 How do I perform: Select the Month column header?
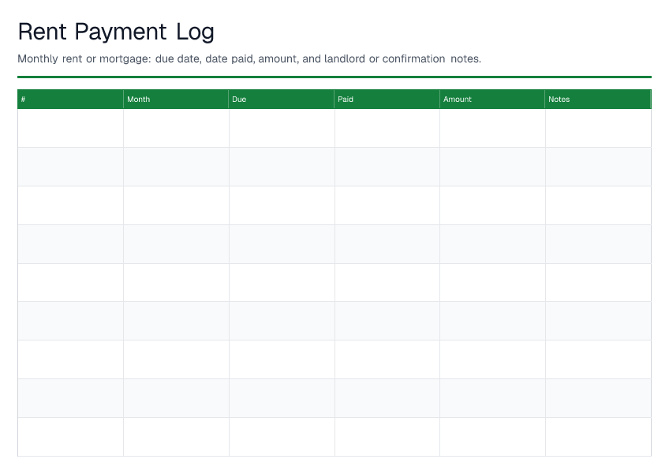coord(176,100)
